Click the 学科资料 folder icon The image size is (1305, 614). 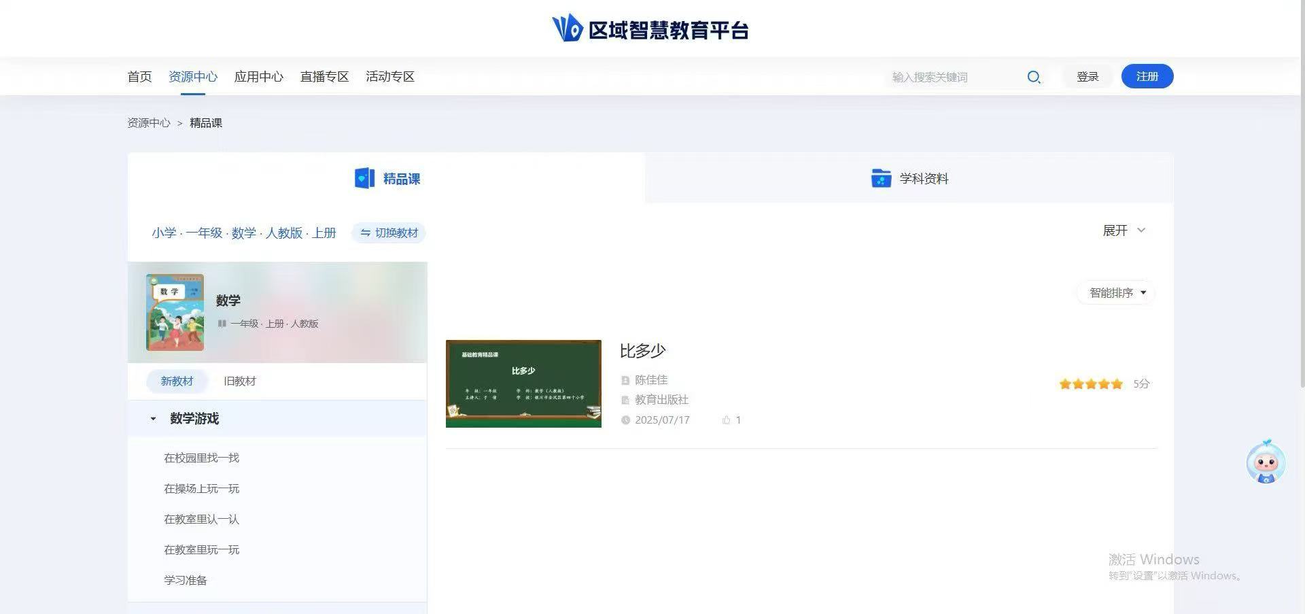881,178
